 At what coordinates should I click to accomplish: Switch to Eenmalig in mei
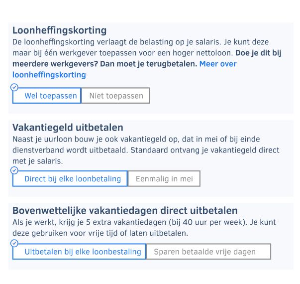164,179
